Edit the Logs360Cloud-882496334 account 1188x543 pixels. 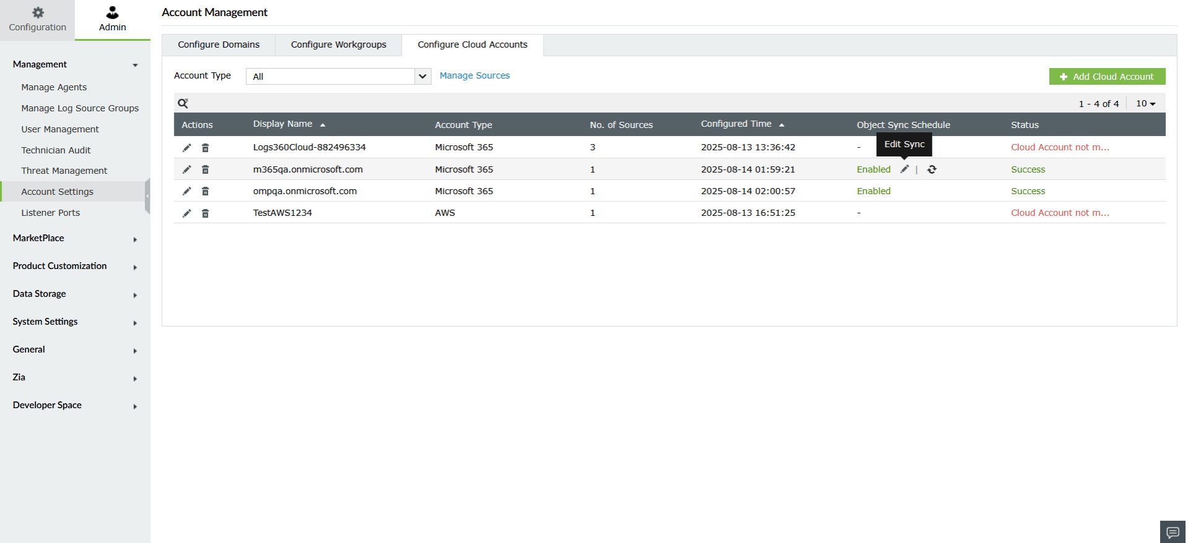pyautogui.click(x=186, y=148)
